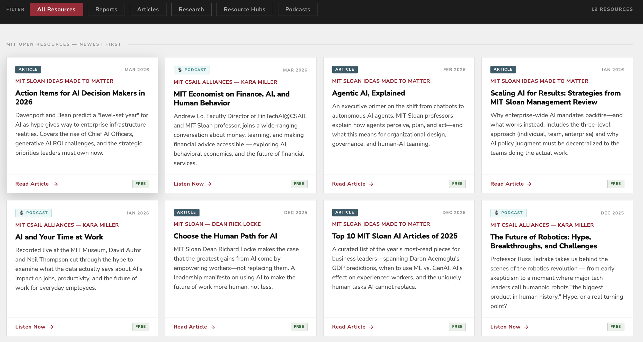Select the Reports filter tab
Image resolution: width=643 pixels, height=342 pixels.
click(x=106, y=9)
